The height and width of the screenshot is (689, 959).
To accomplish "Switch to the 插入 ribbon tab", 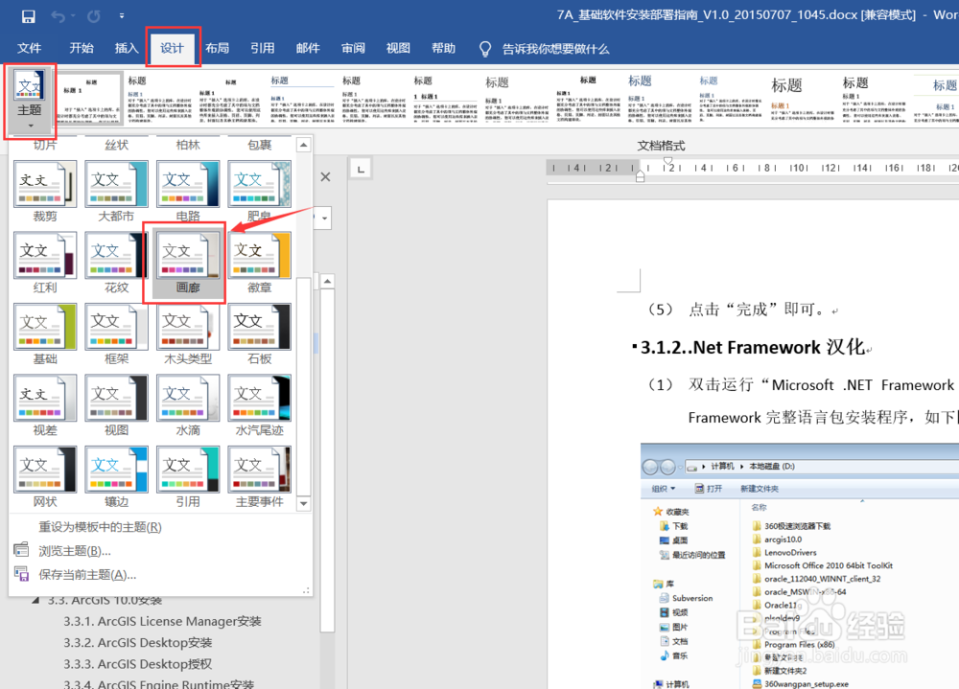I will [x=127, y=48].
